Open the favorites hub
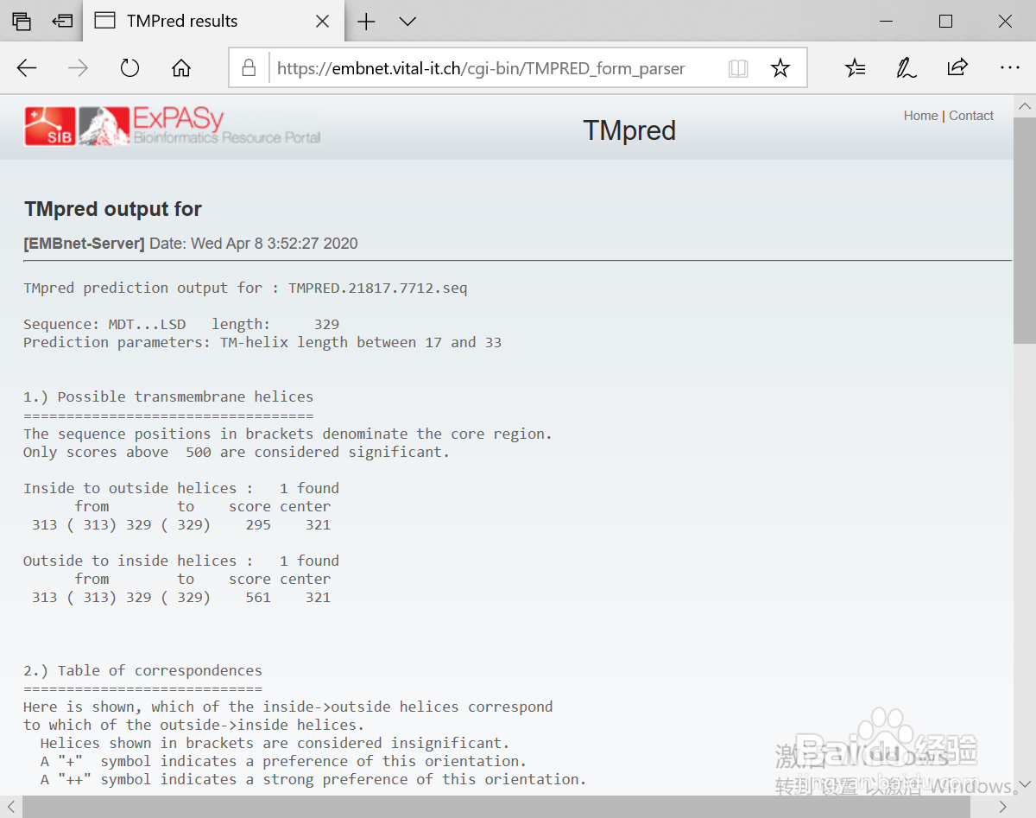Viewport: 1036px width, 818px height. [x=855, y=68]
